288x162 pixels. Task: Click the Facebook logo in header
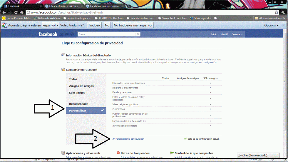pos(48,34)
